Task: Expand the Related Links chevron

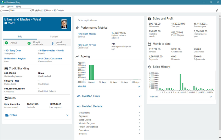Action: coord(140,97)
